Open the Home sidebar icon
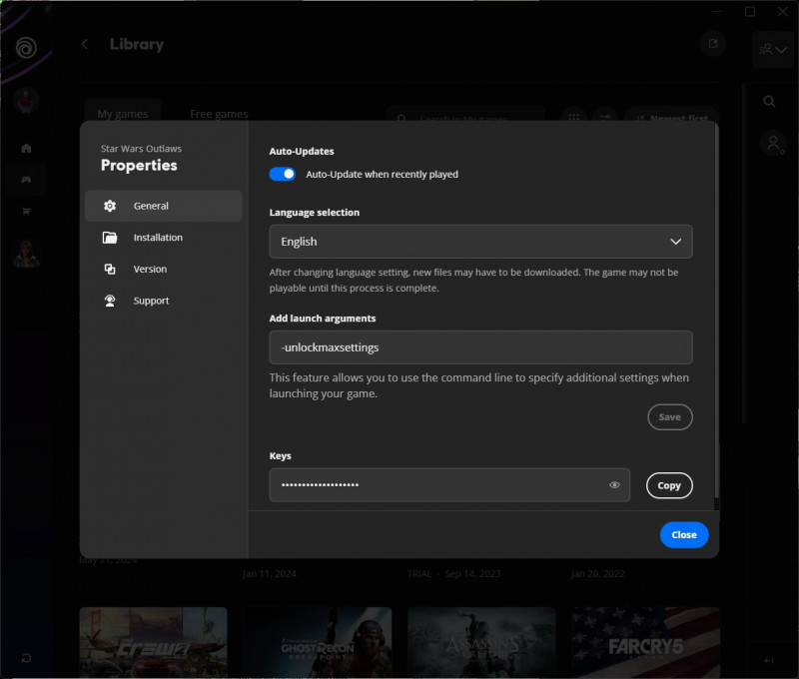The image size is (799, 679). (26, 148)
